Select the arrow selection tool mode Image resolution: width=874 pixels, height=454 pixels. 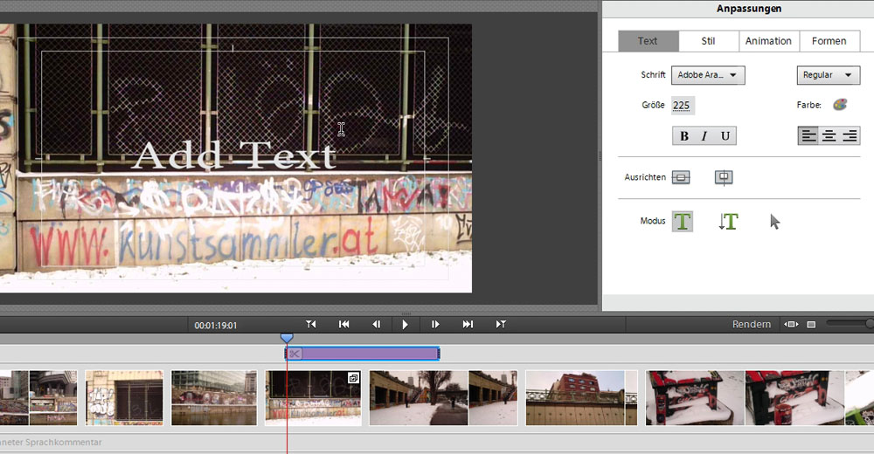774,222
